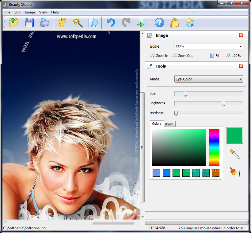Close the Tools panel

[241, 66]
